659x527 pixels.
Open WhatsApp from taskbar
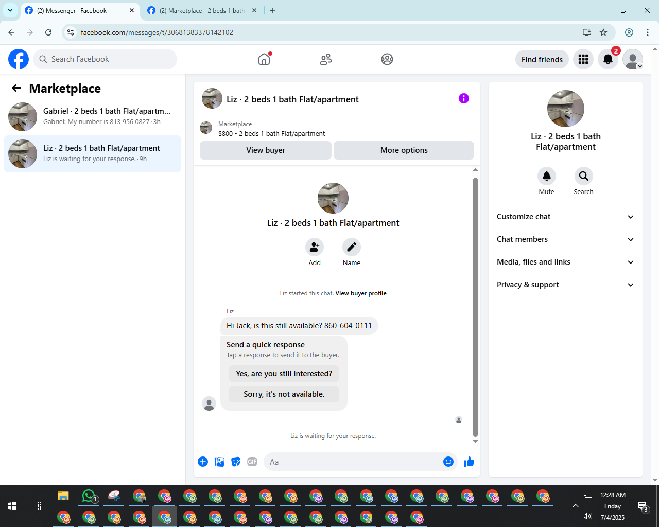pos(90,496)
